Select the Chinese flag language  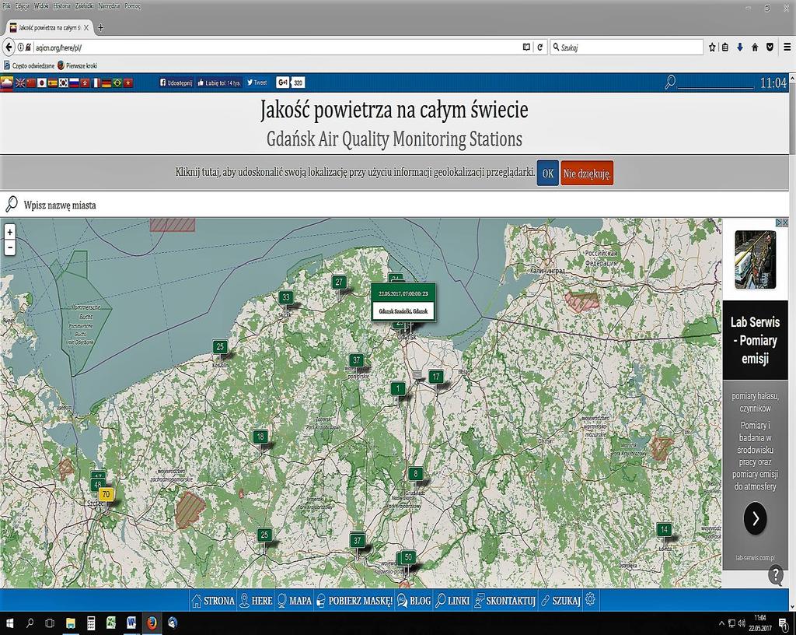[31, 82]
